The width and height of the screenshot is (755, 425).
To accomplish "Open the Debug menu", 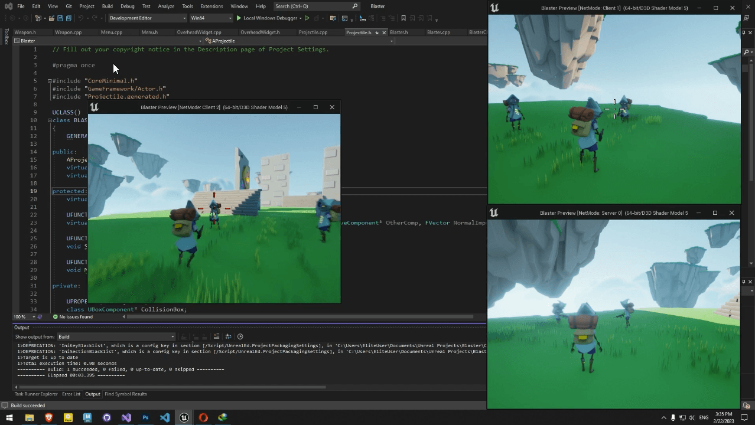I will click(127, 6).
